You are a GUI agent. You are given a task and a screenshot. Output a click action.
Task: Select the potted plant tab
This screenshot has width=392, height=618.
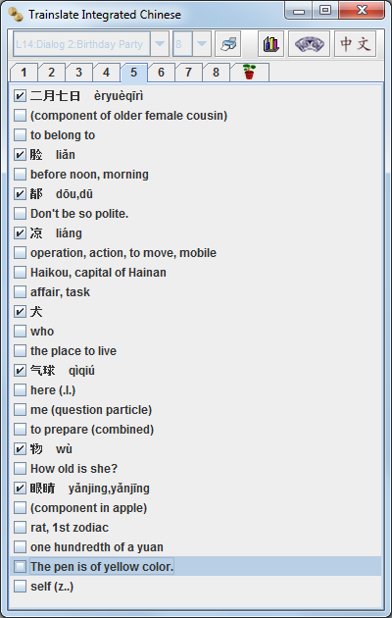point(250,73)
